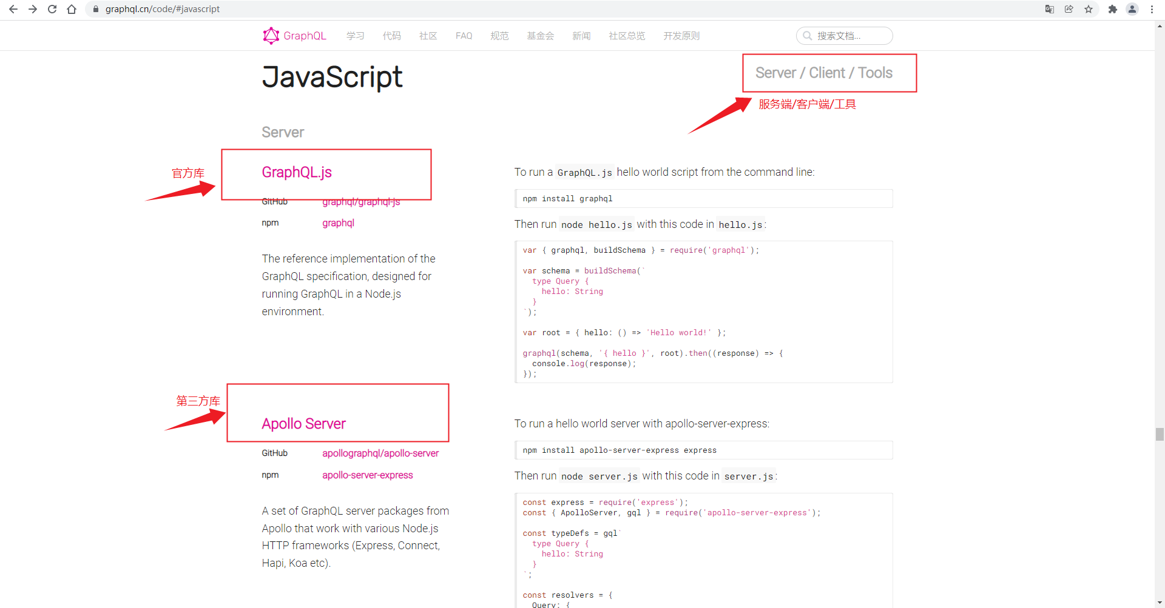Click the Server / Client / Tools heading
This screenshot has height=608, width=1165.
click(x=823, y=73)
